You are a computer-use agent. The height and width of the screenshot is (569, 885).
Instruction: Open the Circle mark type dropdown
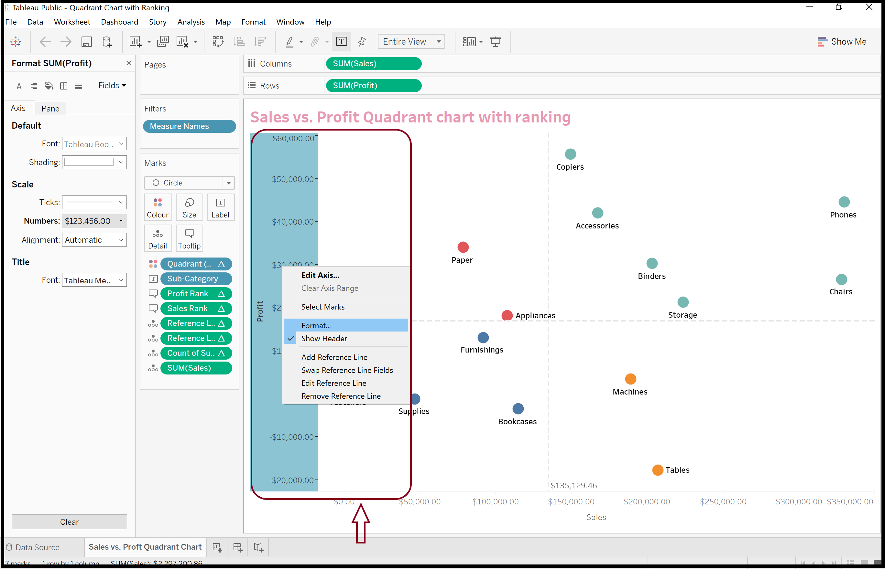[x=189, y=183]
